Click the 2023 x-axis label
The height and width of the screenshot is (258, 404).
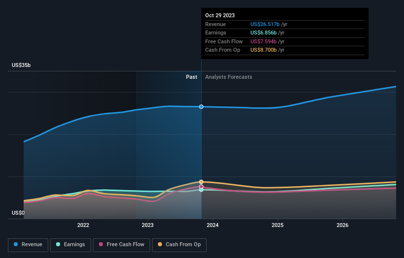pyautogui.click(x=148, y=226)
